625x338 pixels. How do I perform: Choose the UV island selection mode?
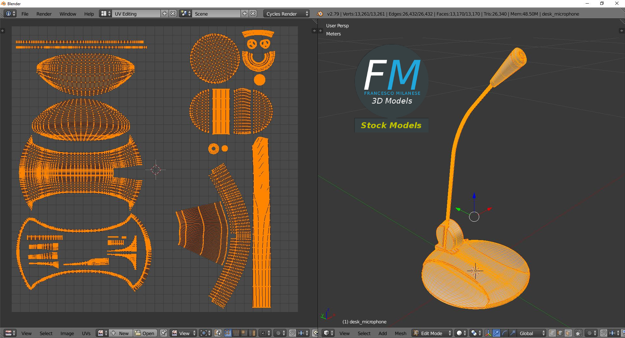click(x=252, y=333)
